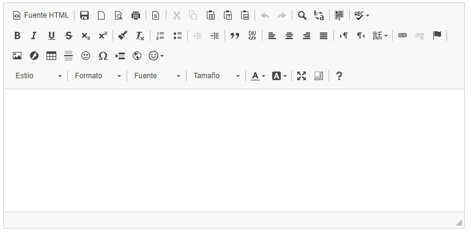Open the Tamaño size dropdown
The height and width of the screenshot is (233, 471).
[217, 76]
